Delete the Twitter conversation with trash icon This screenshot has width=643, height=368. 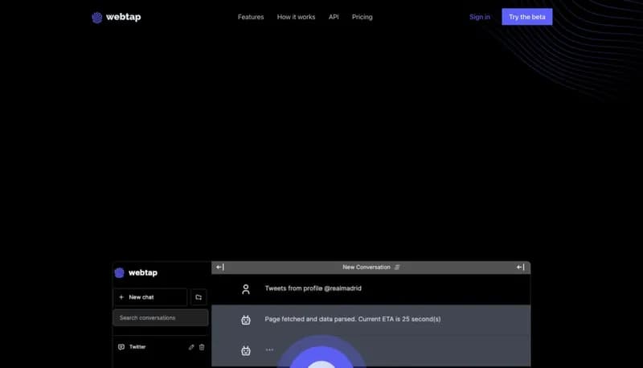(x=202, y=347)
